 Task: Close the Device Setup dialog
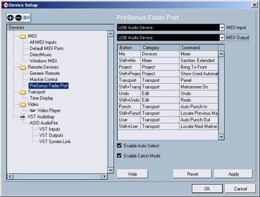254,5
